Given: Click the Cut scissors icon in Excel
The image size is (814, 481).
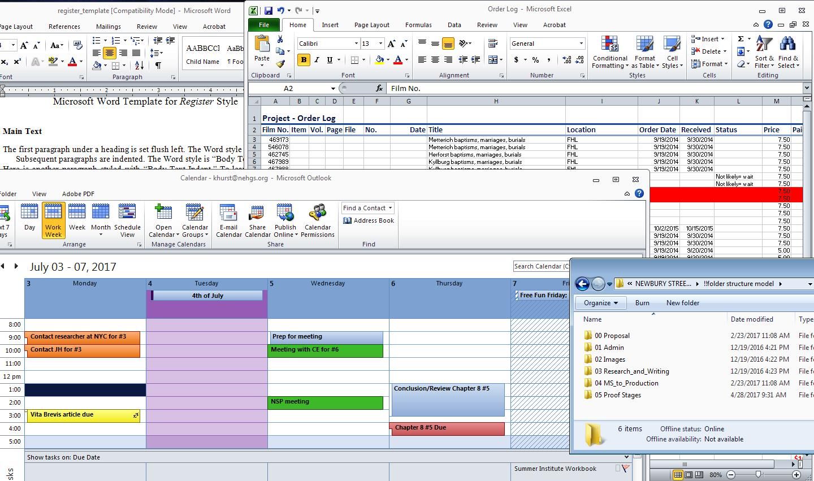Looking at the screenshot, I should coord(280,39).
